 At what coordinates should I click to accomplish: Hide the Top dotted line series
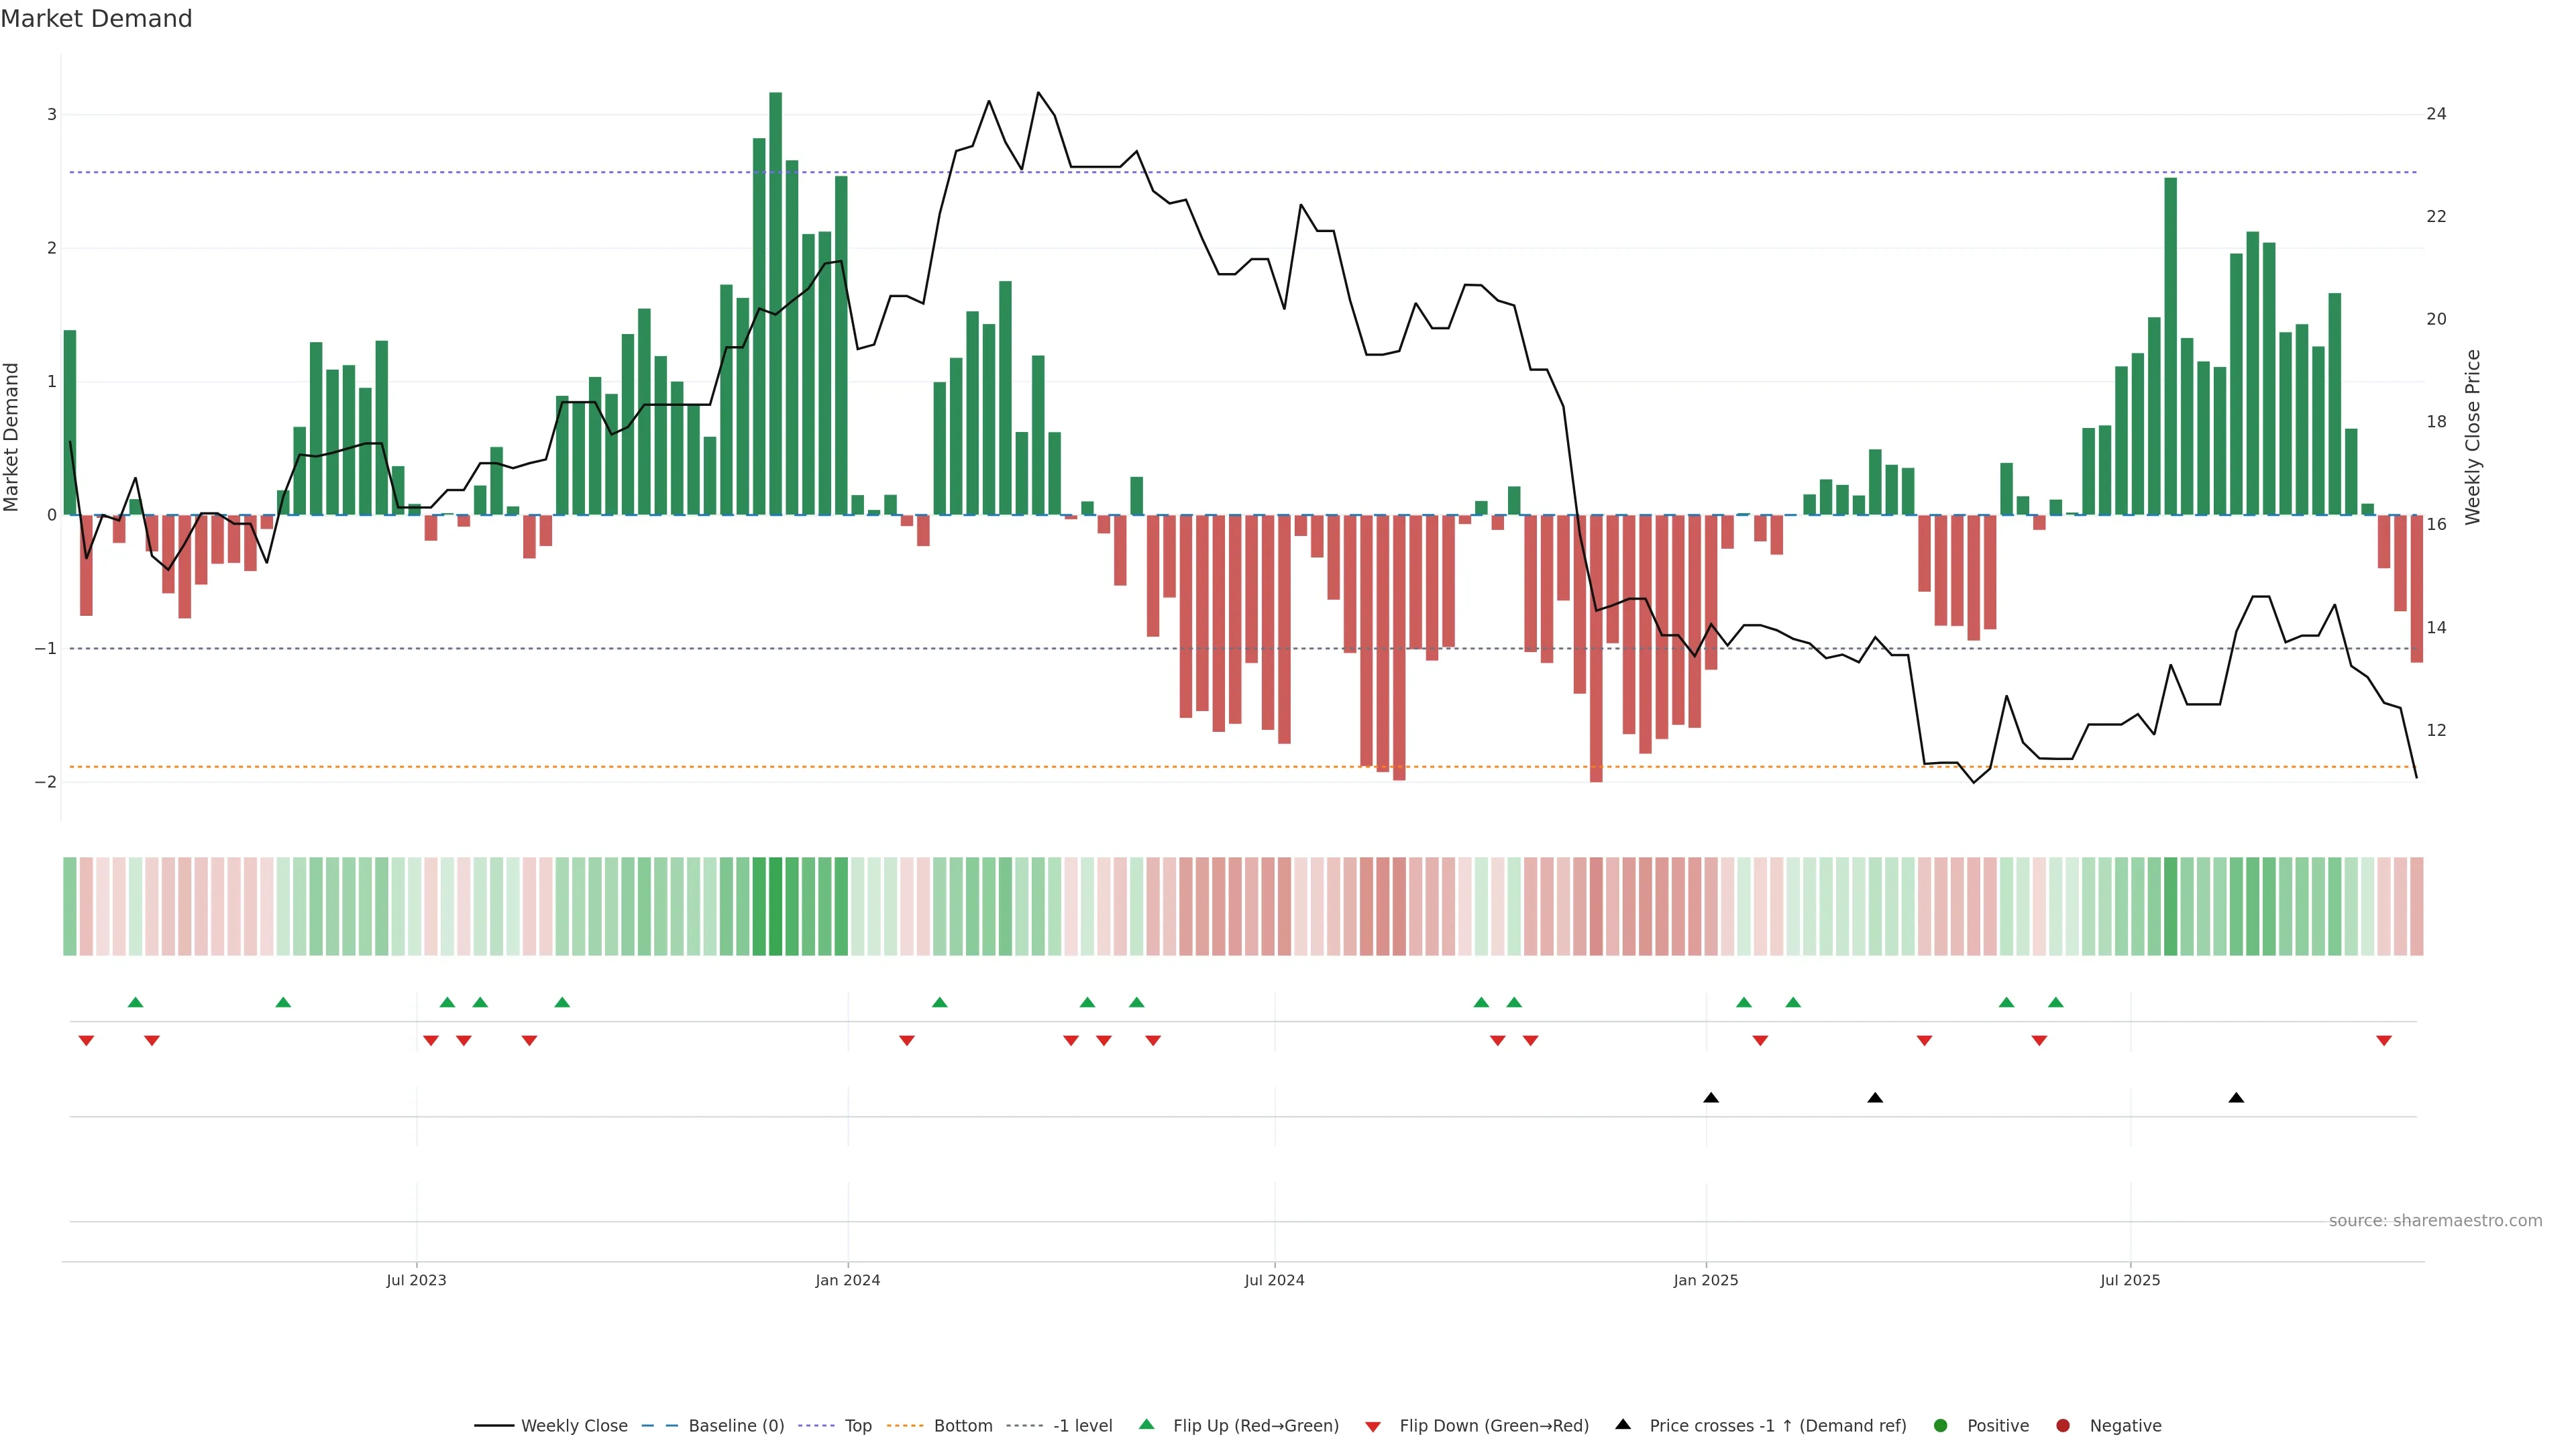(x=857, y=1425)
